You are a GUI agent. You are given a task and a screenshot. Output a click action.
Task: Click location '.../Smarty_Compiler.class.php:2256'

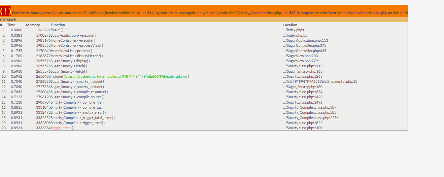311,118
